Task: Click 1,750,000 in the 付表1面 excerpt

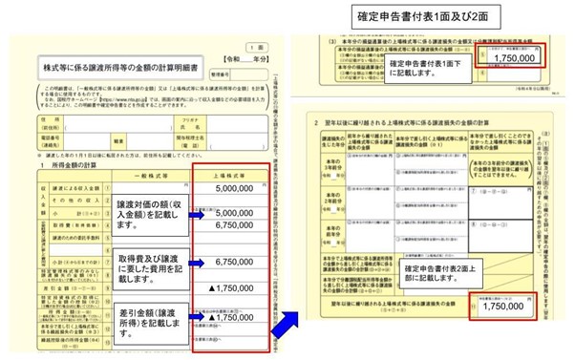Action: coord(514,58)
